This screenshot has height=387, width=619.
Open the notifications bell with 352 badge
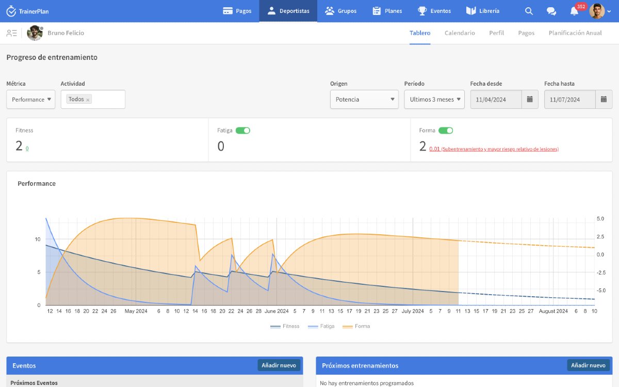(x=574, y=11)
